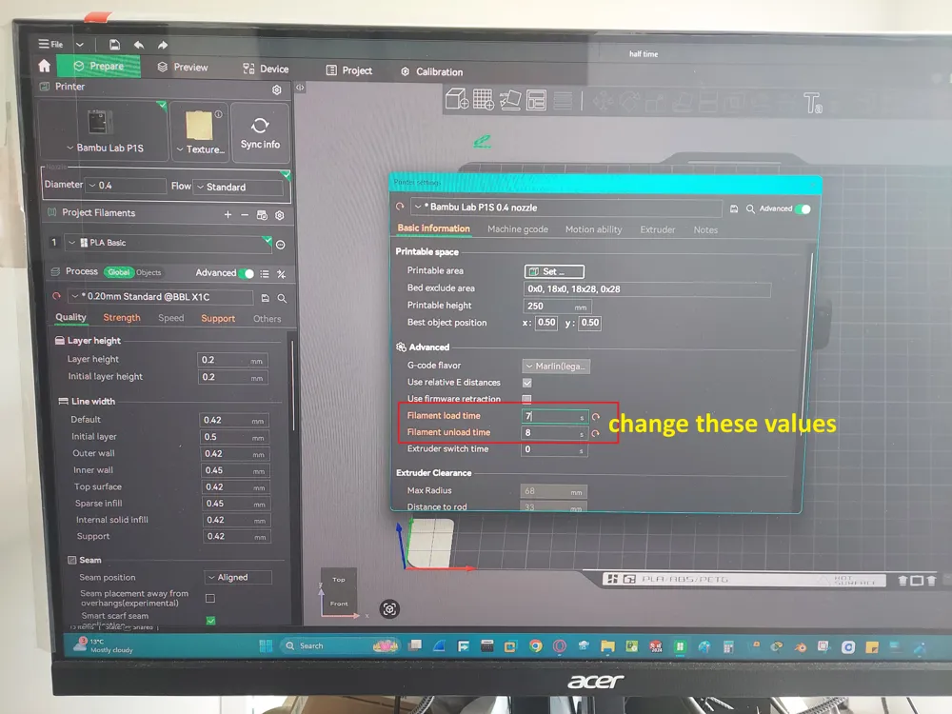The image size is (952, 714).
Task: Open the Motion ability tab
Action: 594,229
